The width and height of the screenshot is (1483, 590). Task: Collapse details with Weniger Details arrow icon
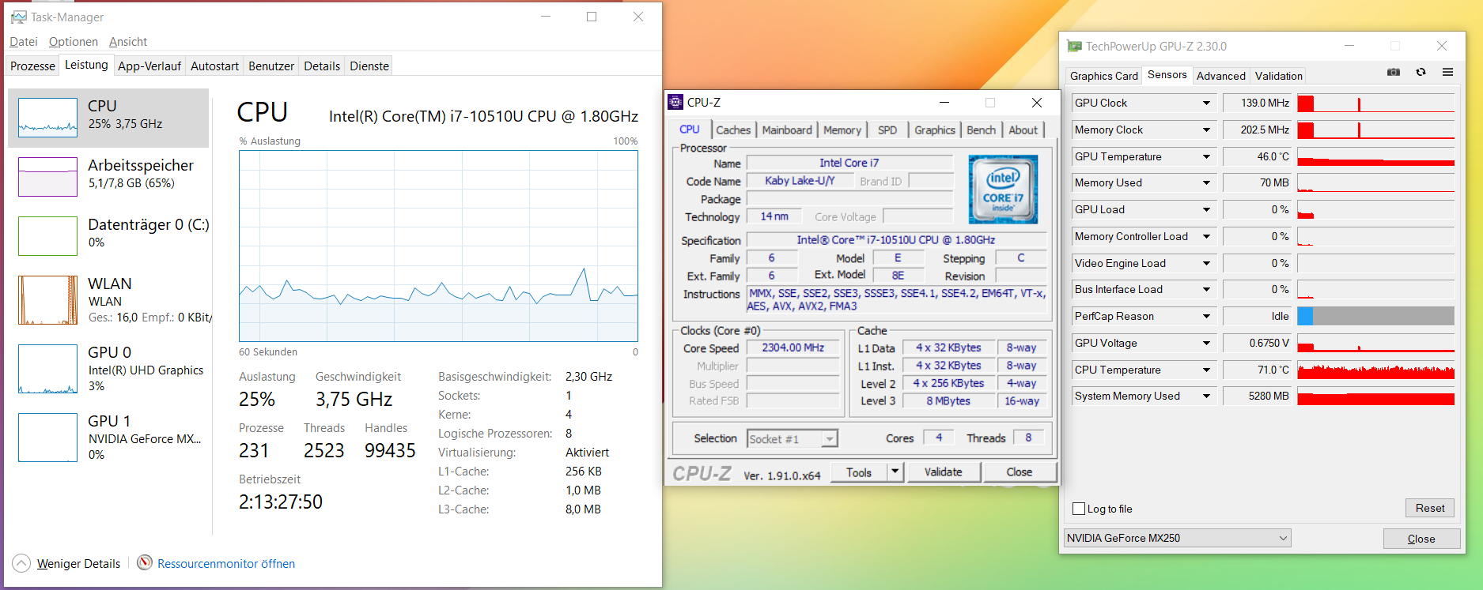tap(21, 563)
